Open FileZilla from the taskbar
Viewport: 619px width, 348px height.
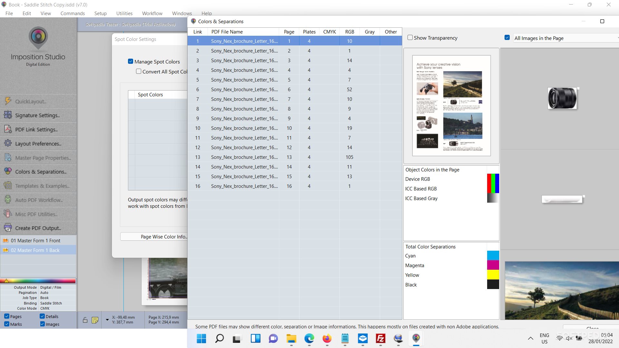pyautogui.click(x=381, y=339)
